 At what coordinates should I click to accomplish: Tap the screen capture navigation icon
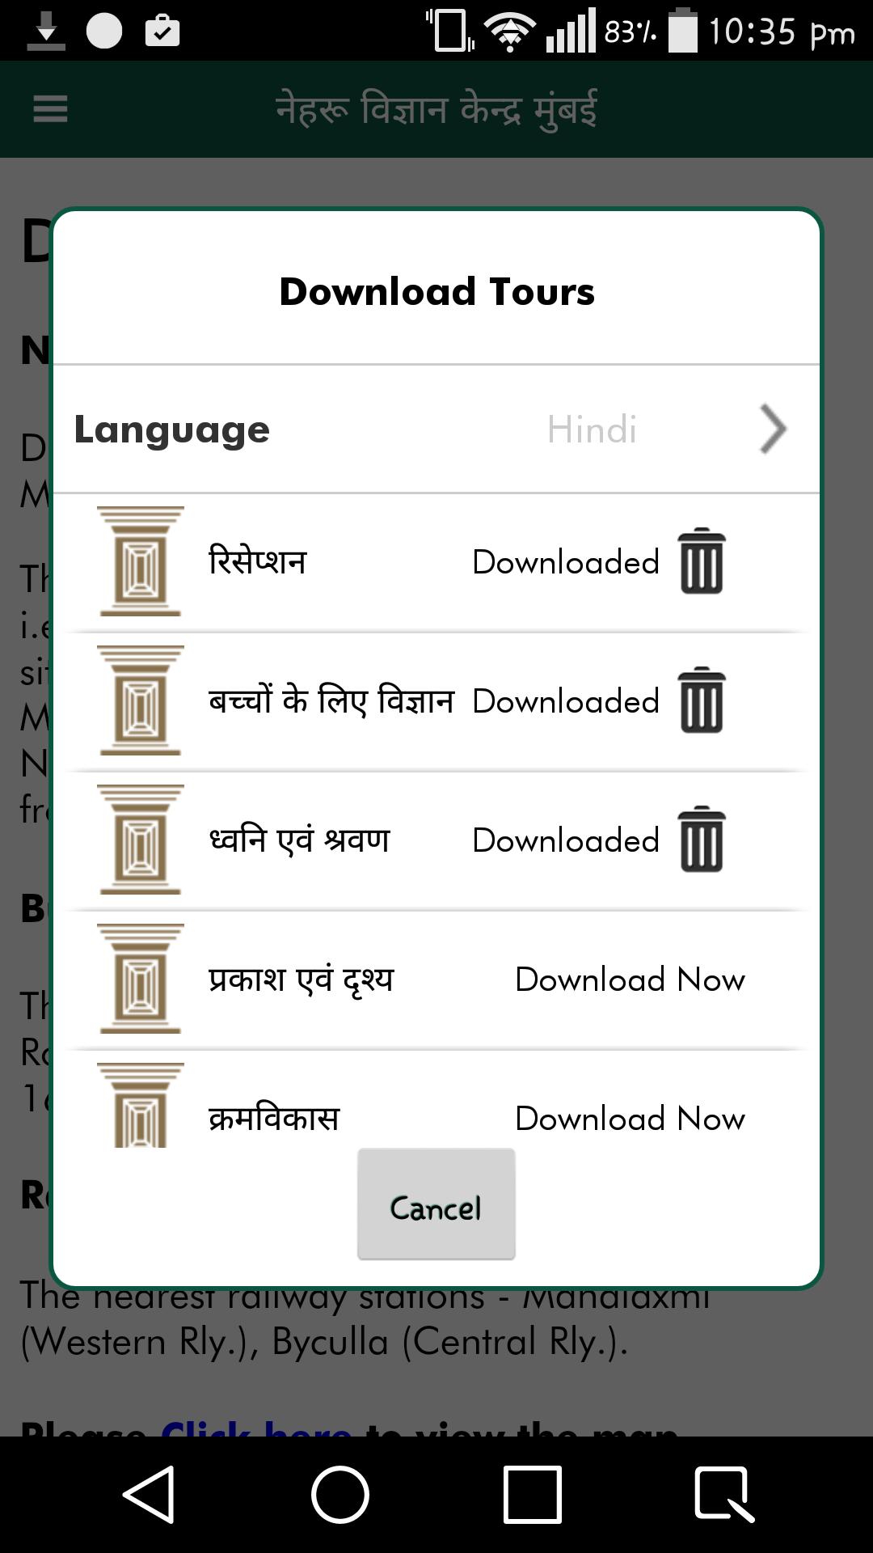[x=724, y=1494]
